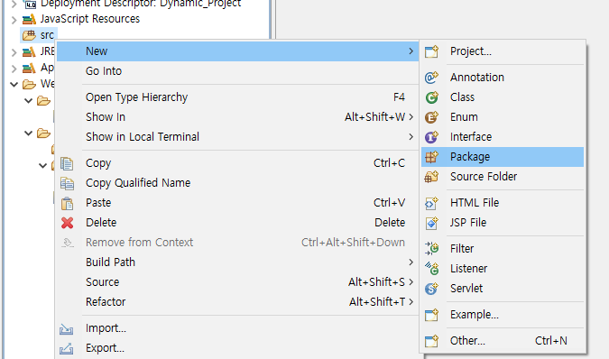Click the Paste clipboard icon

(x=67, y=203)
